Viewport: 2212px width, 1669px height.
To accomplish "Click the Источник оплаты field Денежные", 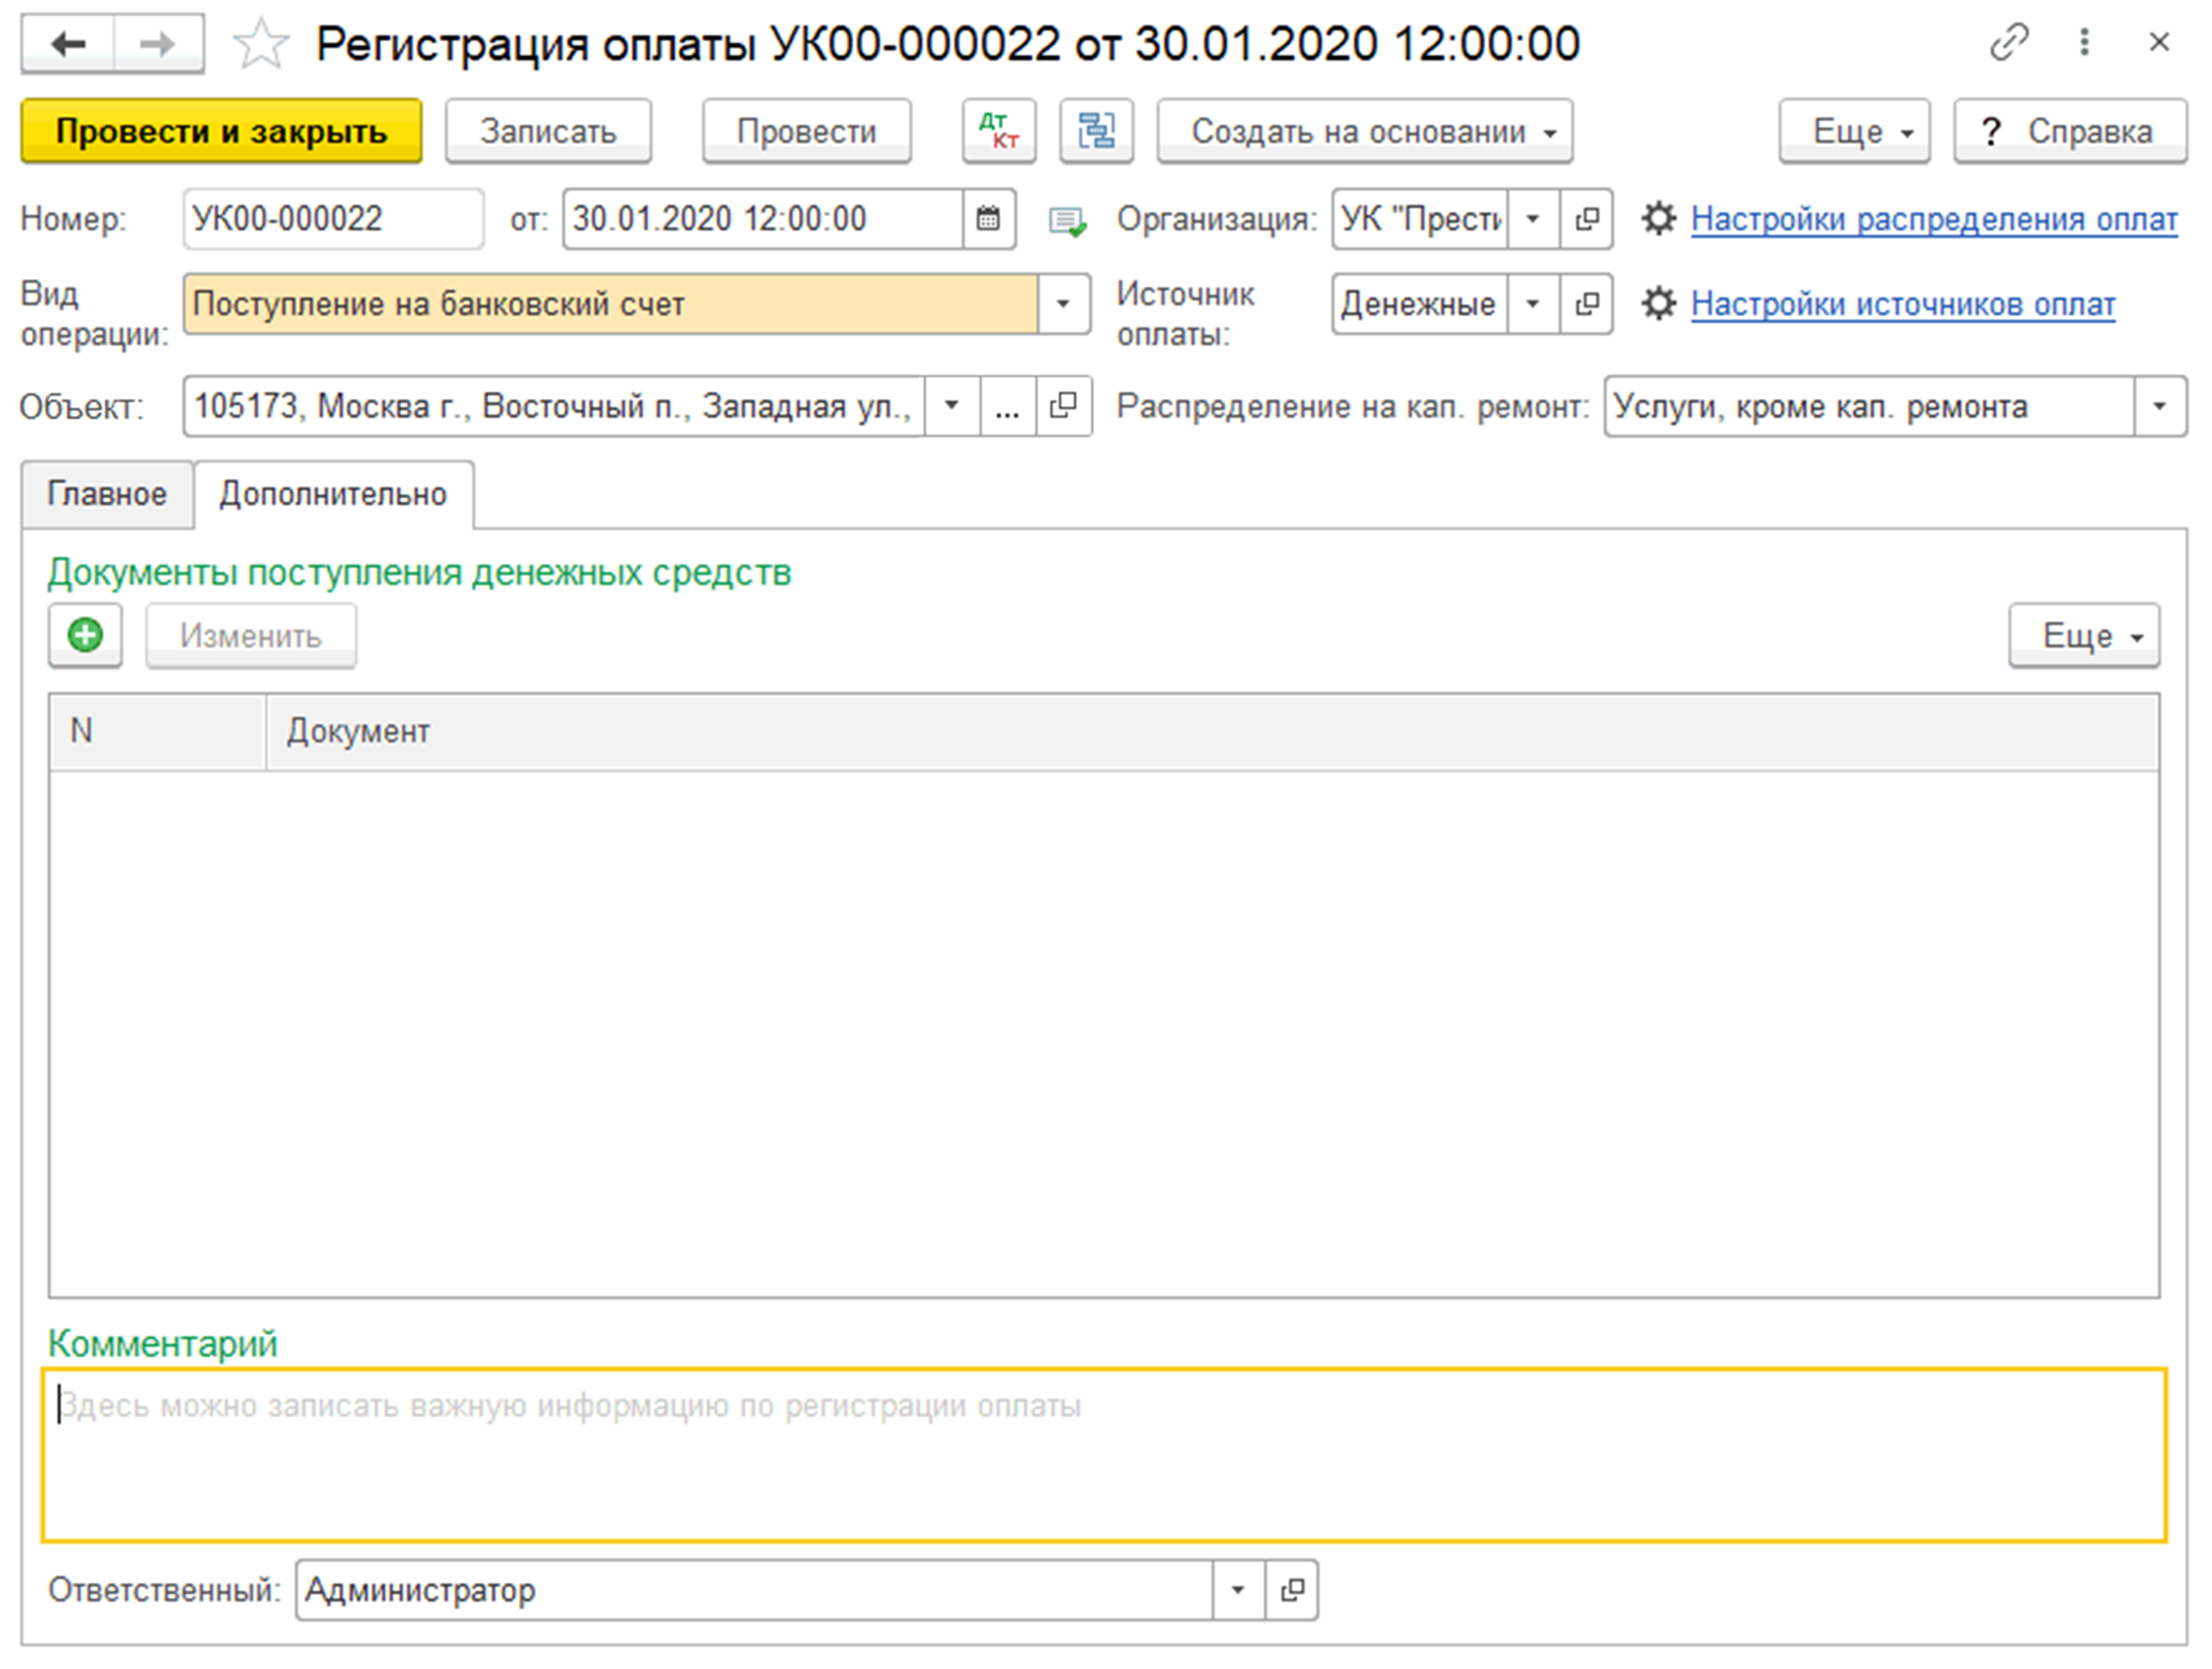I will click(x=1420, y=304).
